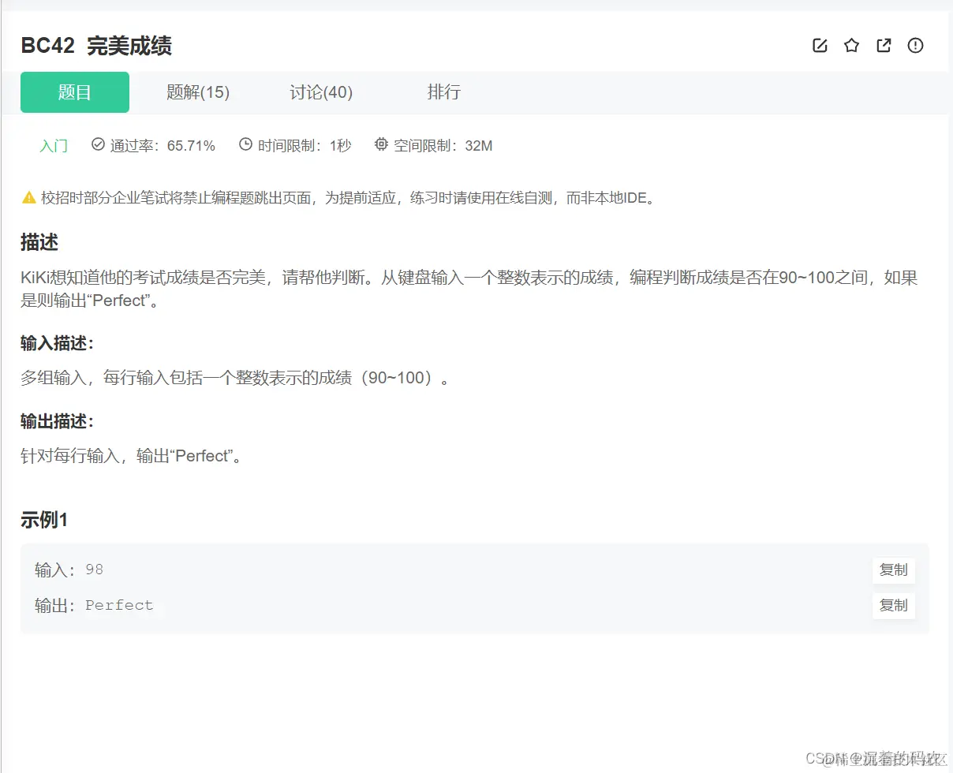Copy the example input using 复制
953x773 pixels.
[x=893, y=570]
